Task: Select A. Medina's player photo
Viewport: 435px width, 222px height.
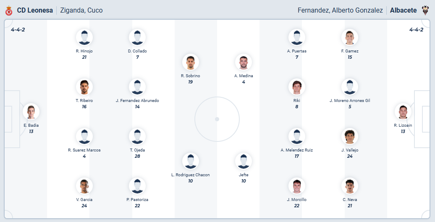Action: 244,62
